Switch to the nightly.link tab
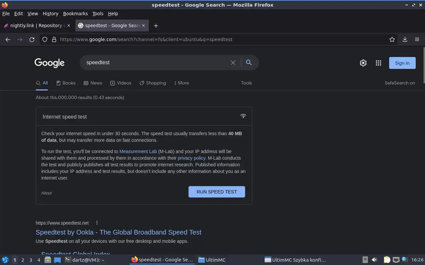This screenshot has height=265, width=425. coord(37,26)
